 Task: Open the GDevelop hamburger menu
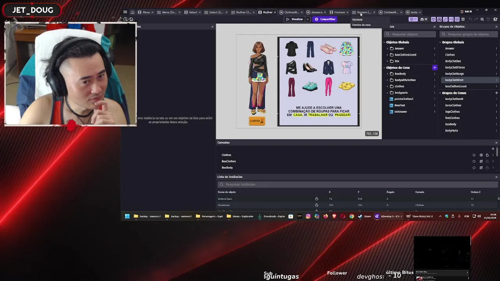click(x=125, y=12)
